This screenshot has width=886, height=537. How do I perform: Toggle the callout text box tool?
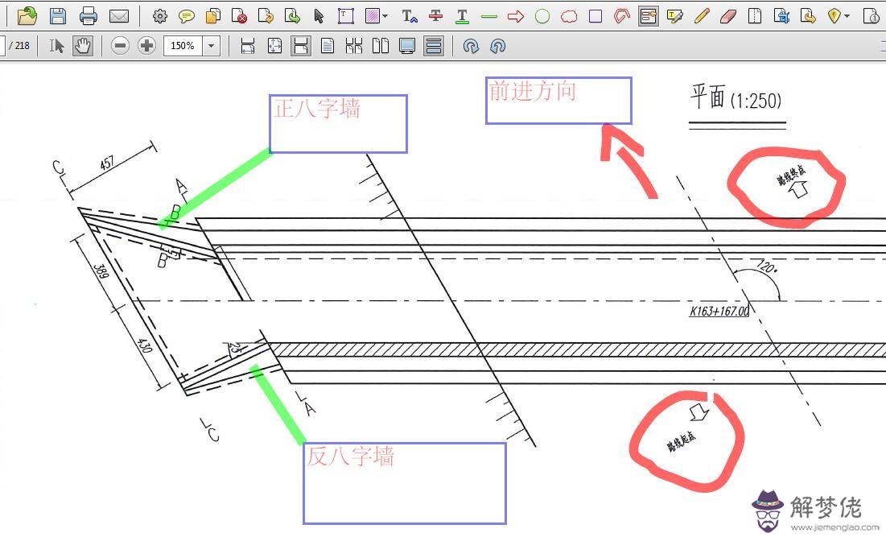coord(649,15)
